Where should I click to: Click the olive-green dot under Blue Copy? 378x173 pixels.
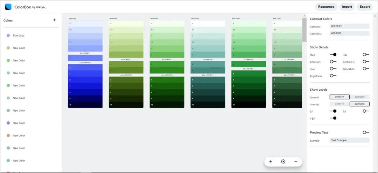(8, 48)
